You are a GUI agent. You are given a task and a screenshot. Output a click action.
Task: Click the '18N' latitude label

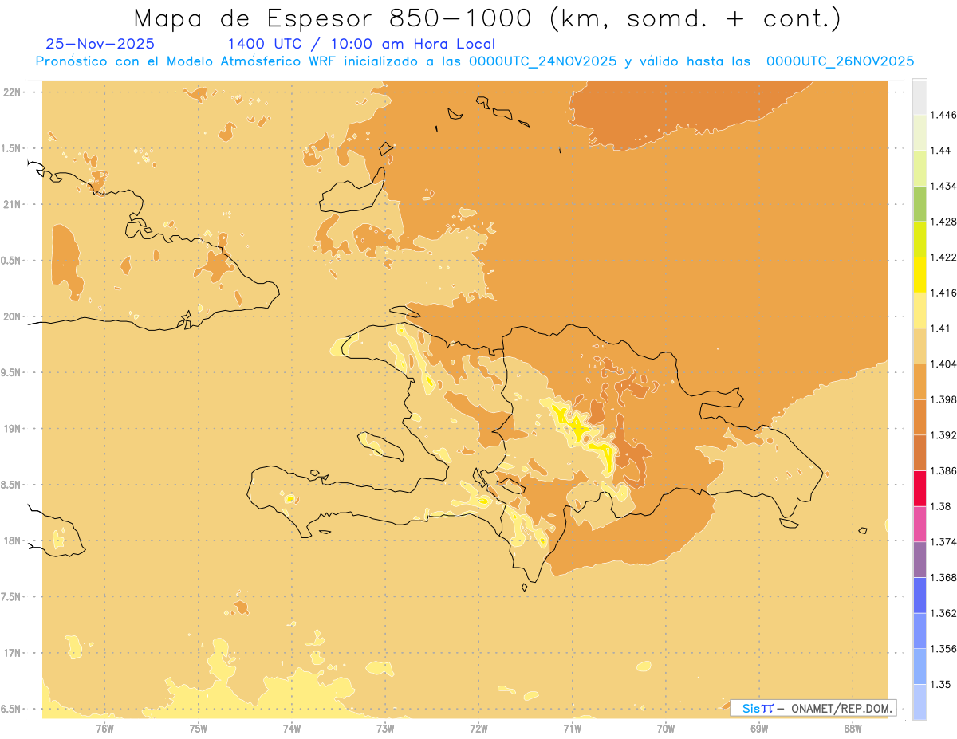[13, 540]
